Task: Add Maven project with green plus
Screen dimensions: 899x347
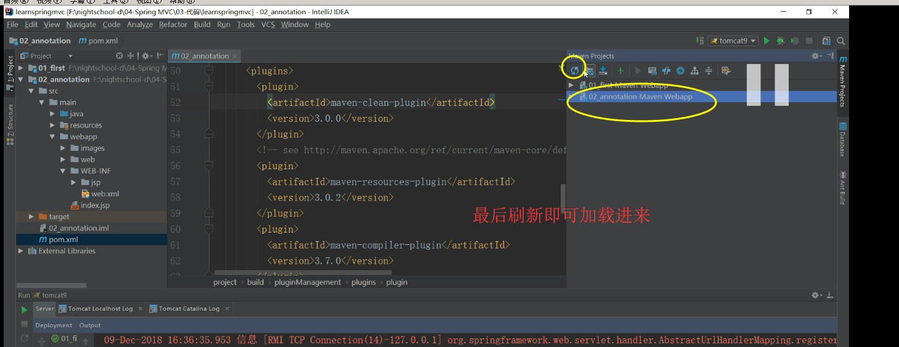Action: [620, 71]
